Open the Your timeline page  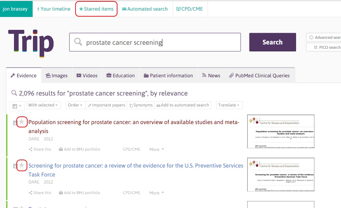tap(54, 9)
